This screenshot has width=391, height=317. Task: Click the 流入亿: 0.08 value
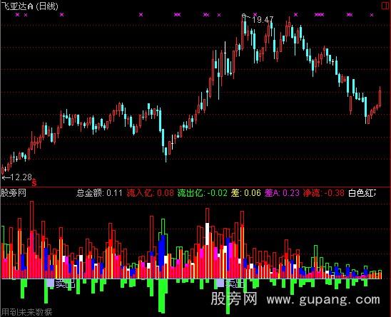[150, 193]
